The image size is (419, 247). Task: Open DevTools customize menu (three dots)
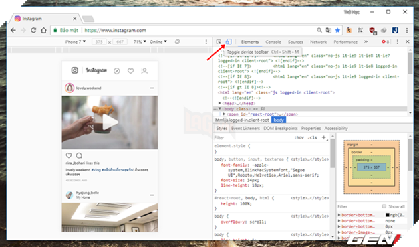coord(398,42)
